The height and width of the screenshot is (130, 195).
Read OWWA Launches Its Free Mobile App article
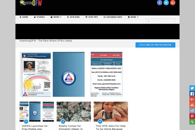[x=34, y=127]
